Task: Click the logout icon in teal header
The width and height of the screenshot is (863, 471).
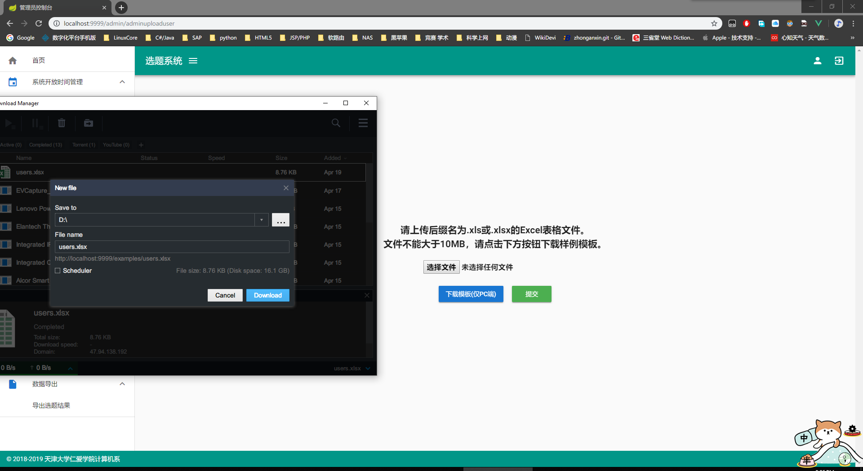Action: tap(839, 61)
